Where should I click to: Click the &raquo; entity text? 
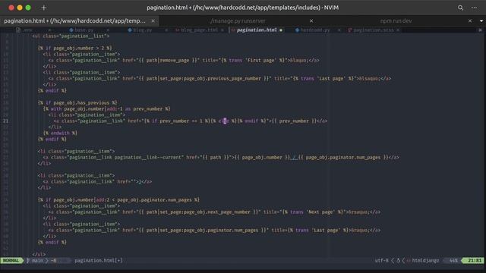[361, 231]
